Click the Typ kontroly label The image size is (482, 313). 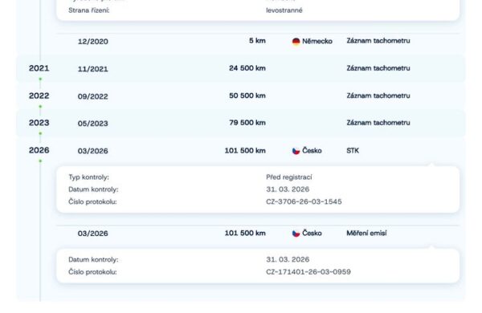[x=88, y=177]
